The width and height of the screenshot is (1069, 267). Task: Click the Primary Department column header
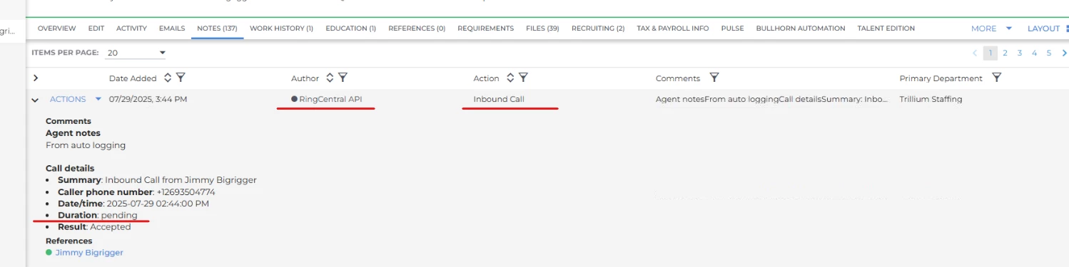[x=941, y=78]
